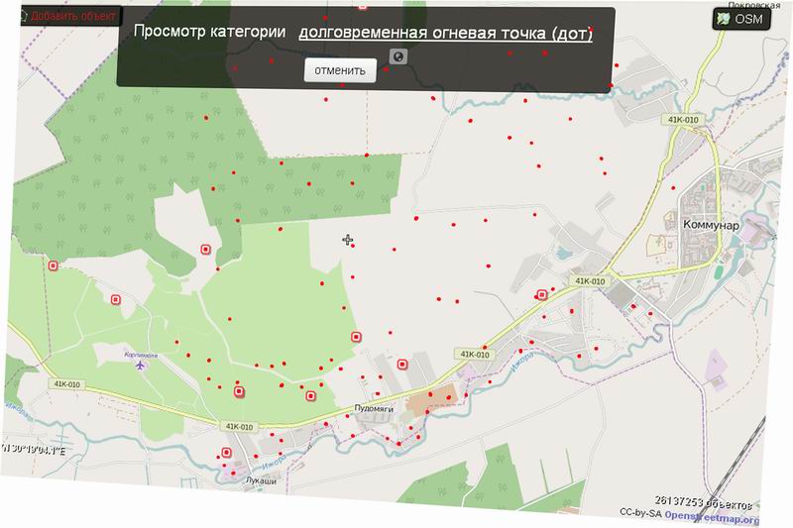
Task: Select the square marker northeast of Пудомяги
Action: (x=402, y=365)
